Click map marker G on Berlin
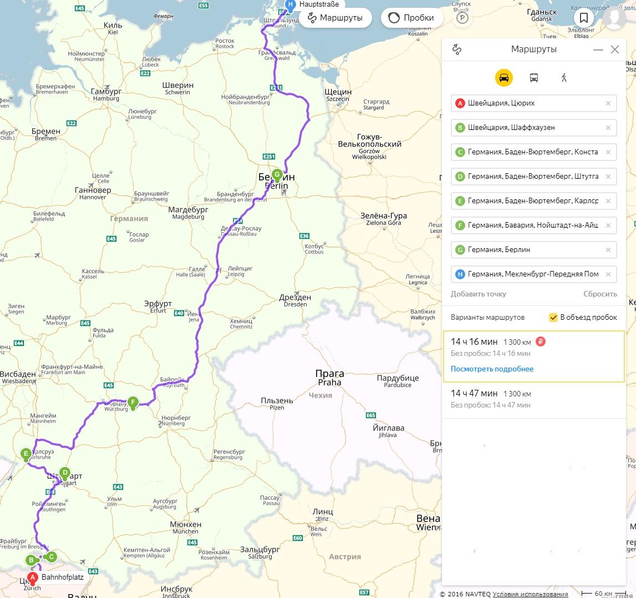 coord(277,174)
